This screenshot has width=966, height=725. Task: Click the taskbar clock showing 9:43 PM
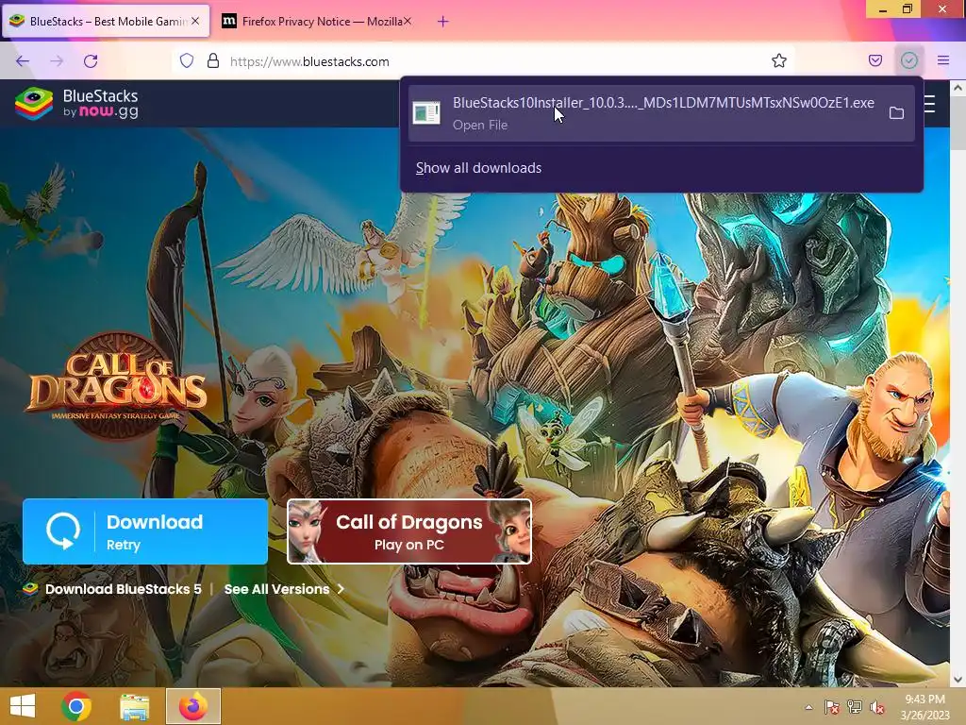click(x=924, y=706)
